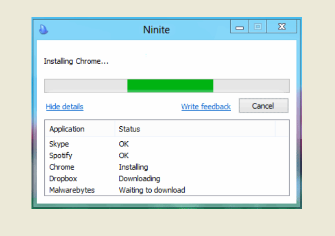Click the green installation progress bar
The image size is (335, 236).
coord(170,86)
